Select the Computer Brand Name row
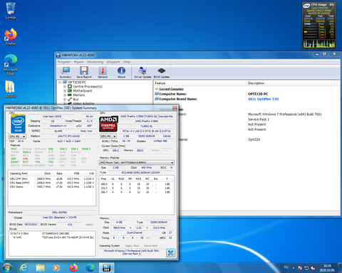Image resolution: width=342 pixels, height=273 pixels. click(247, 99)
